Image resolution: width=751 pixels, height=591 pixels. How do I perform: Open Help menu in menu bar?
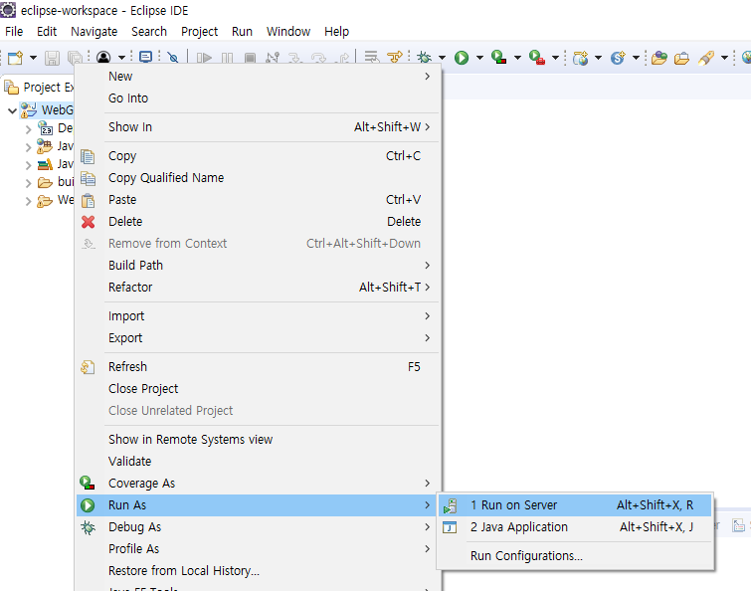(x=336, y=32)
